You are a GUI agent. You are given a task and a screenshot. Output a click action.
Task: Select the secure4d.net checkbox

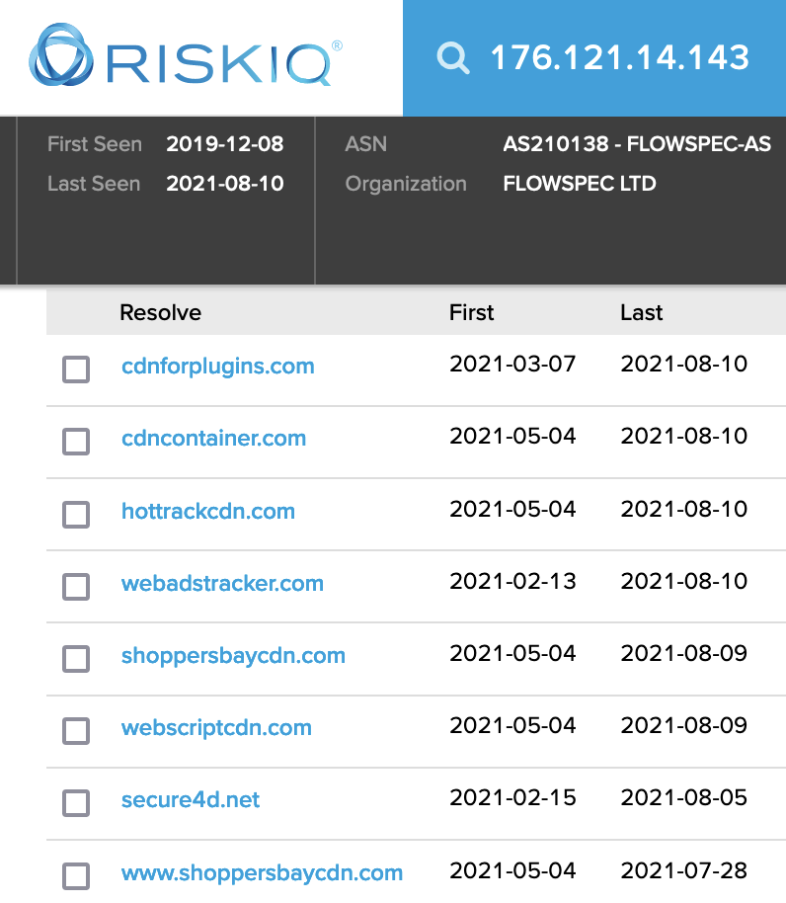coord(76,803)
